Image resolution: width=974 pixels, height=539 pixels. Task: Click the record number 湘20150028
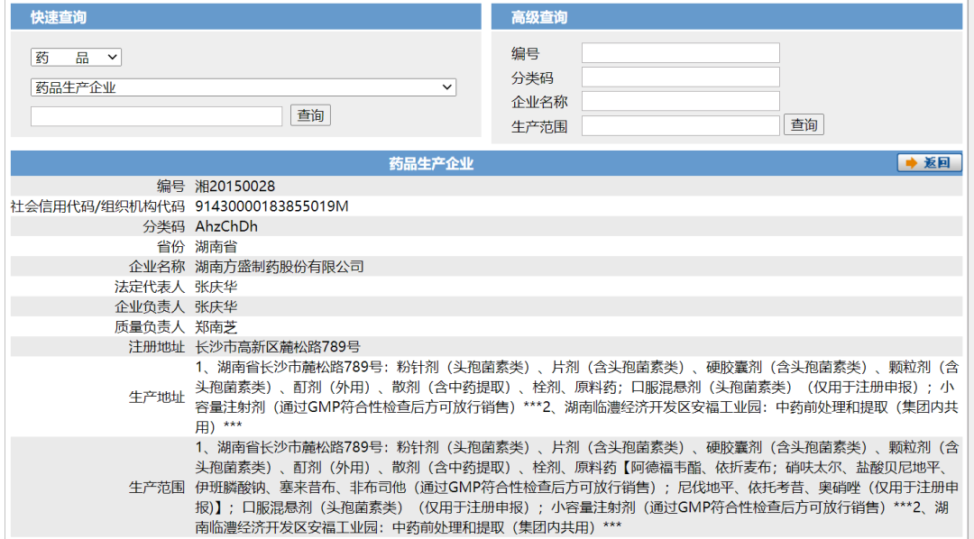click(x=235, y=187)
